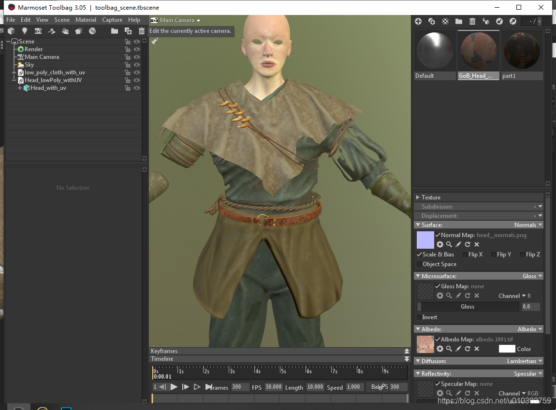Delete the selected material with the trash icon
556x410 pixels.
(x=472, y=22)
